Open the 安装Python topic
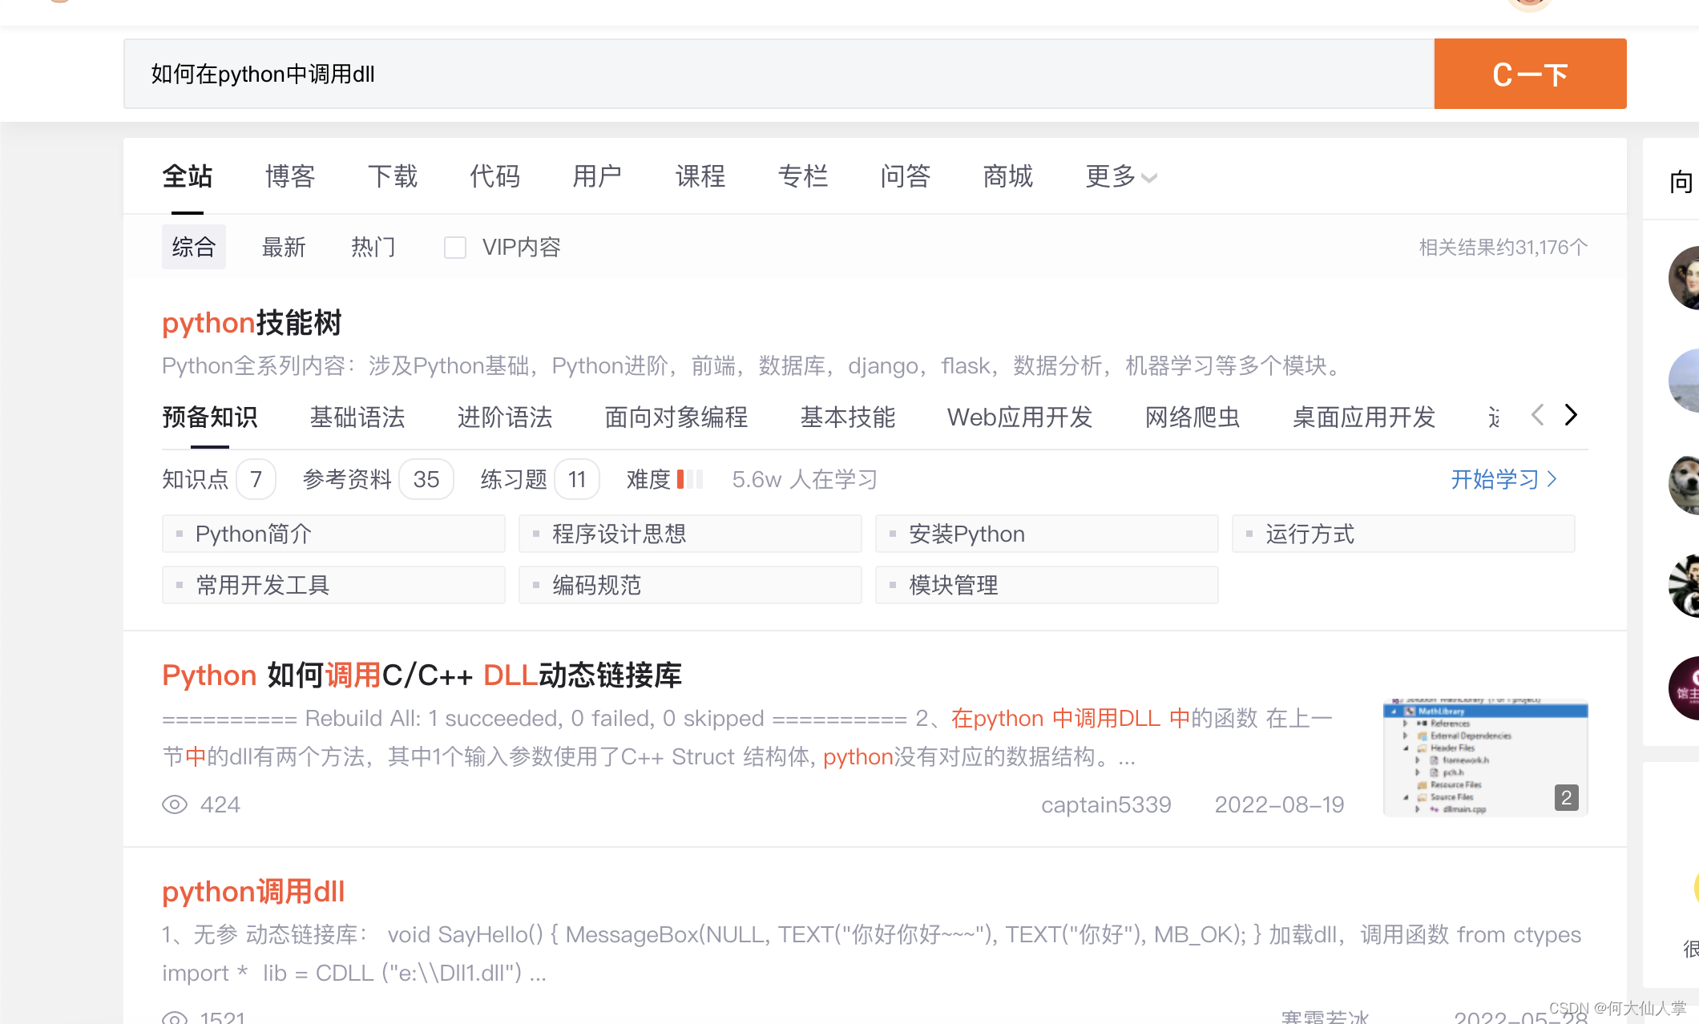The width and height of the screenshot is (1699, 1024). (1047, 534)
